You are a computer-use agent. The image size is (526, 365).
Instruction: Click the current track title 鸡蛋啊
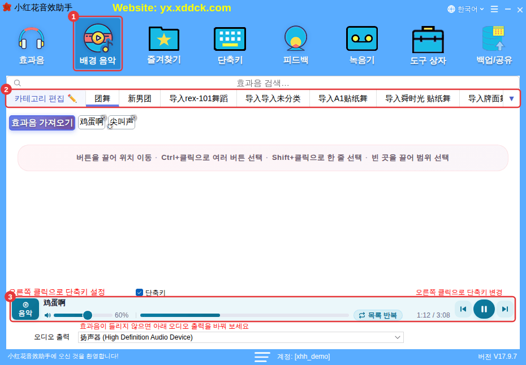click(x=54, y=303)
